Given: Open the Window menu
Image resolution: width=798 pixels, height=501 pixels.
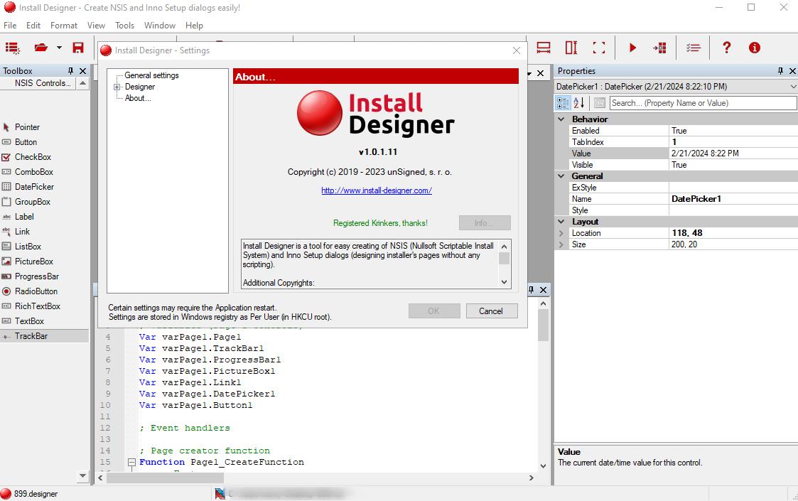Looking at the screenshot, I should (x=159, y=26).
